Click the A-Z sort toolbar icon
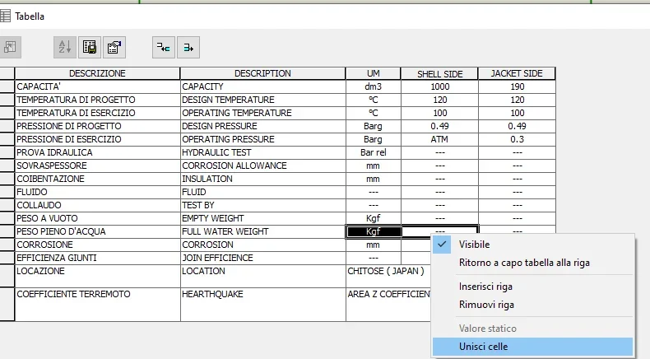The width and height of the screenshot is (650, 359). (x=64, y=48)
